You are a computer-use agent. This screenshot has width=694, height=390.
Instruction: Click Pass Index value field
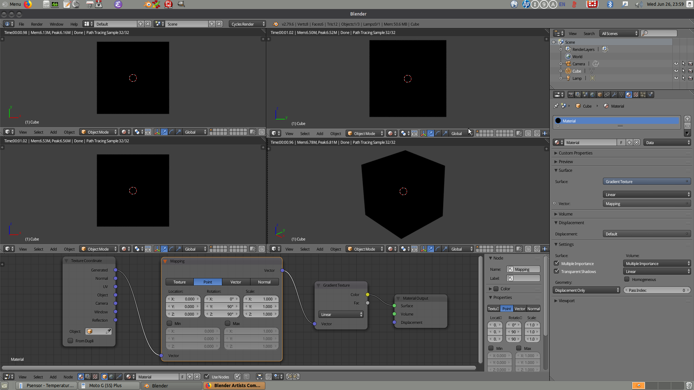tap(657, 290)
